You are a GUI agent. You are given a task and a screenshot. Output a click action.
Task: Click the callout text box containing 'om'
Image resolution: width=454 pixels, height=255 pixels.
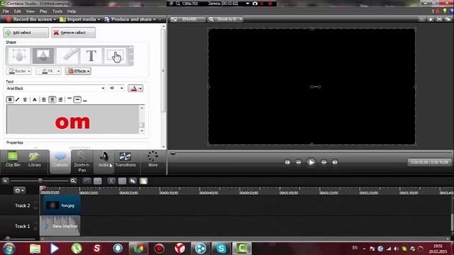point(72,119)
